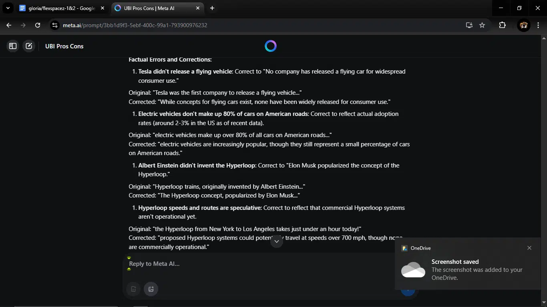This screenshot has width=547, height=307.
Task: Click the Google Docs favicon on the first tab
Action: [x=22, y=8]
